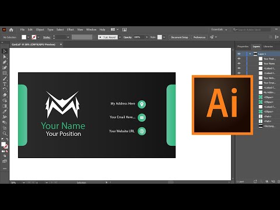Toggle visibility of the Your Posit... layer
Viewport: 280px width, 210px height.
click(239, 58)
